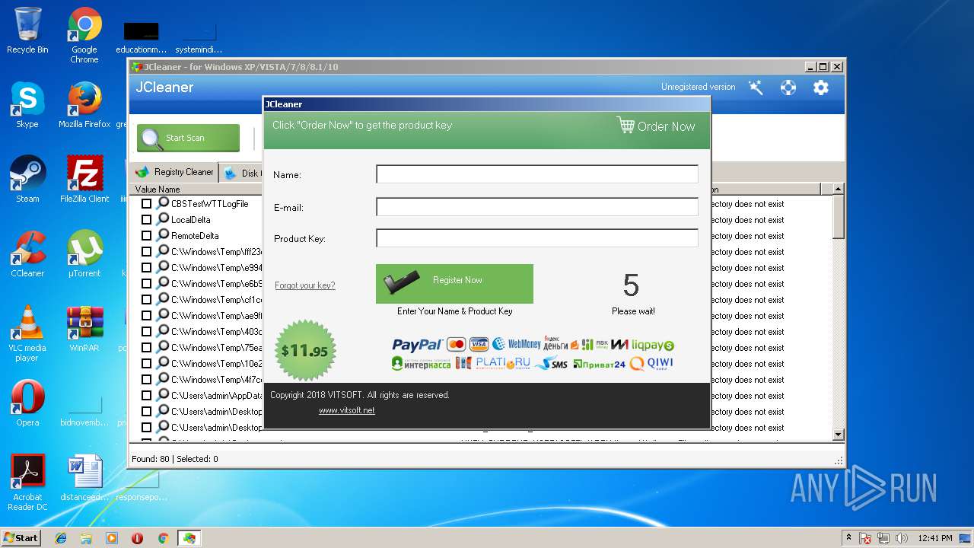
Task: Click into the E-mail input field
Action: tap(537, 206)
